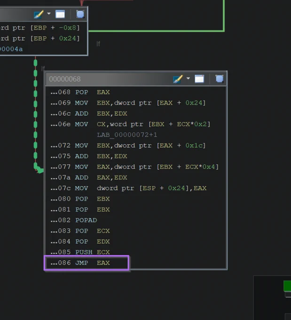Select the MOV EBX,dword ptr [EAX + 0x1c] line
Image resolution: width=291 pixels, height=320 pixels.
click(x=128, y=145)
